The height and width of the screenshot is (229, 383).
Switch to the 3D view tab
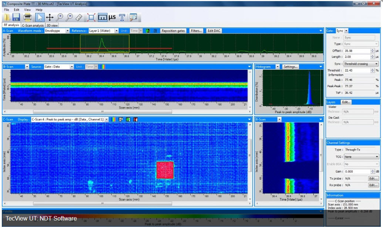click(52, 25)
